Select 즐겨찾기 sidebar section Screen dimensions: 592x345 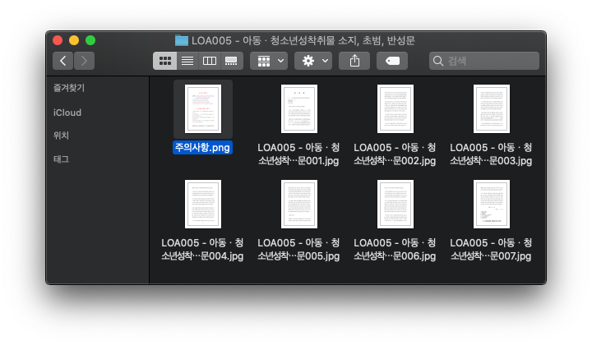(x=69, y=88)
